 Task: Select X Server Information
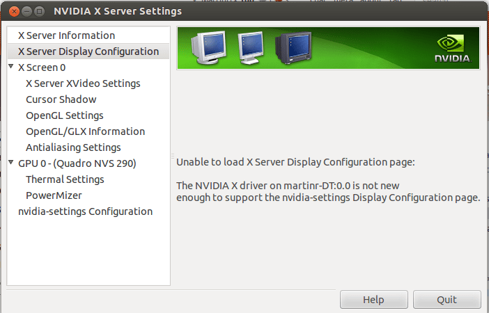pos(66,35)
